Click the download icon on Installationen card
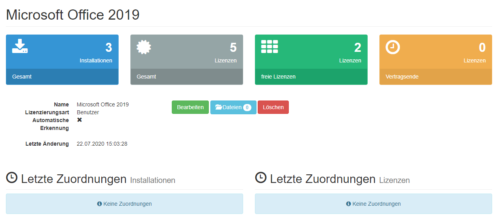 tap(20, 46)
